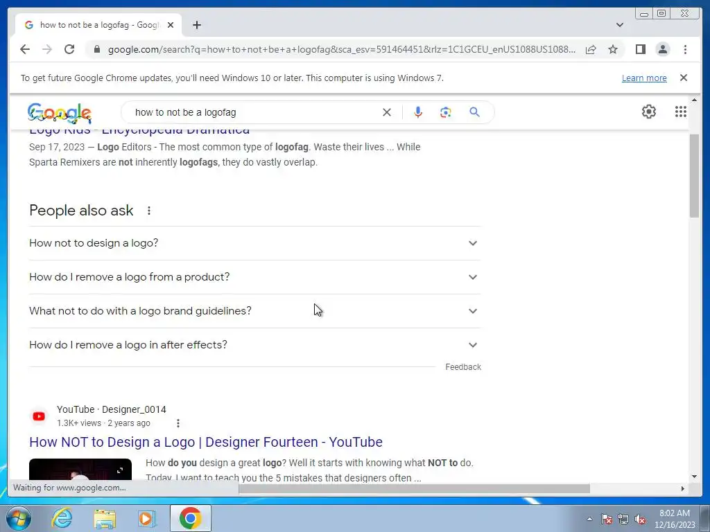This screenshot has width=710, height=532.
Task: Open the Chrome side panel icon
Action: coord(640,49)
